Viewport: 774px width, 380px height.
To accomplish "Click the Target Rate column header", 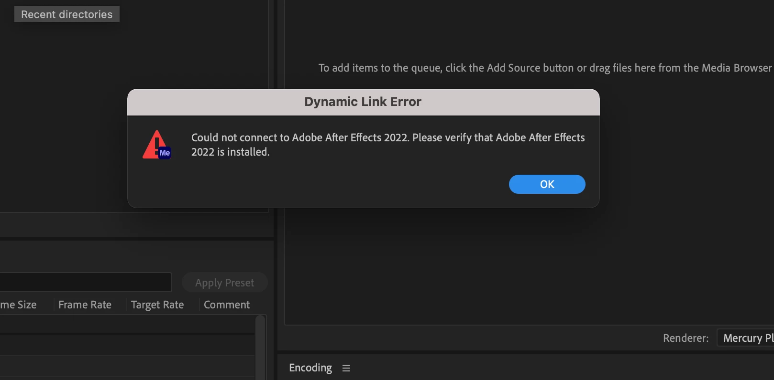I will point(157,305).
